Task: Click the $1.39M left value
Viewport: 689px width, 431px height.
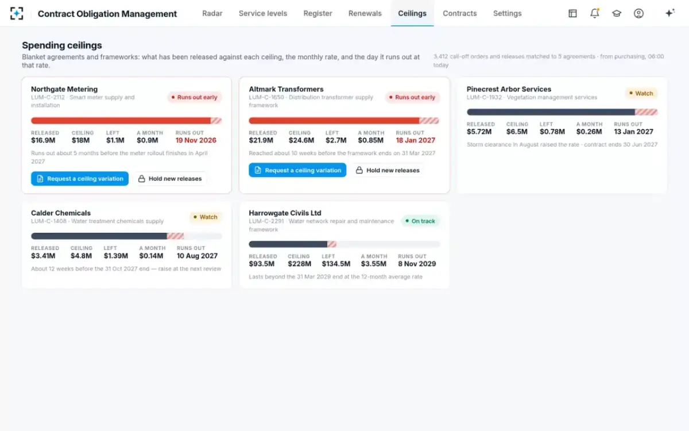Action: click(x=116, y=256)
